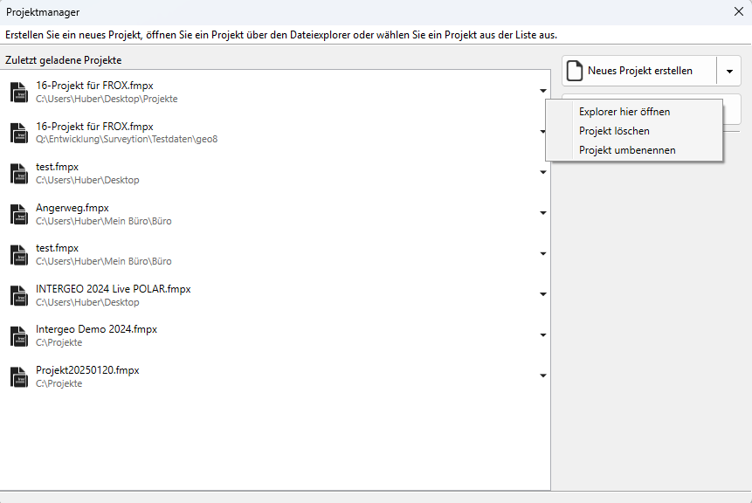Click the blank document icon for new project
This screenshot has height=503, width=752.
[575, 71]
